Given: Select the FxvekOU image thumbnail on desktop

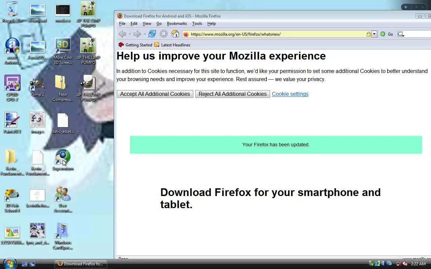Looking at the screenshot, I should [37, 50].
